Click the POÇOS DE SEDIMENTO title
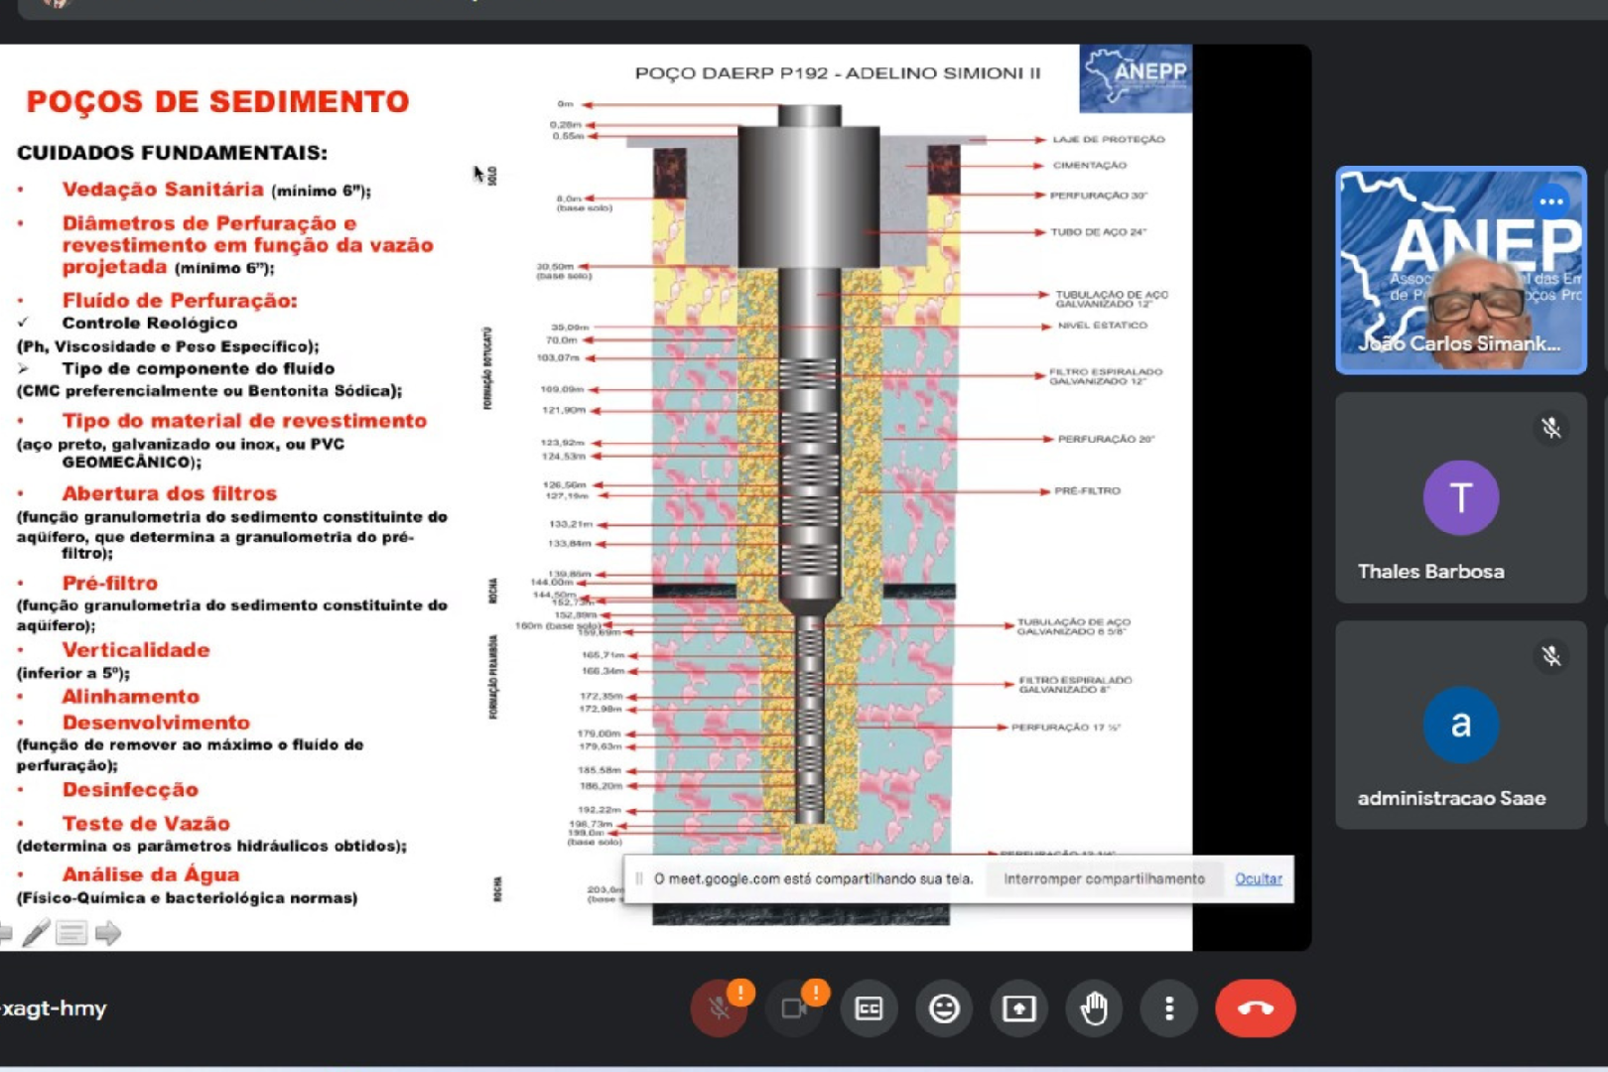Screen dimensions: 1608x1072 [217, 101]
